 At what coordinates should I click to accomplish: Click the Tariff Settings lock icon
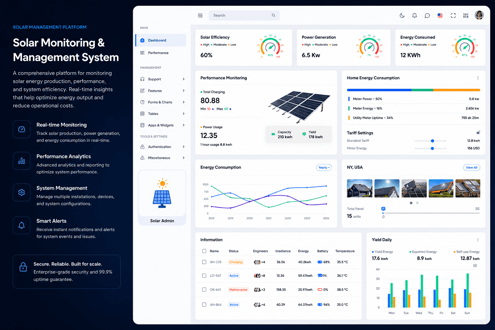click(478, 132)
